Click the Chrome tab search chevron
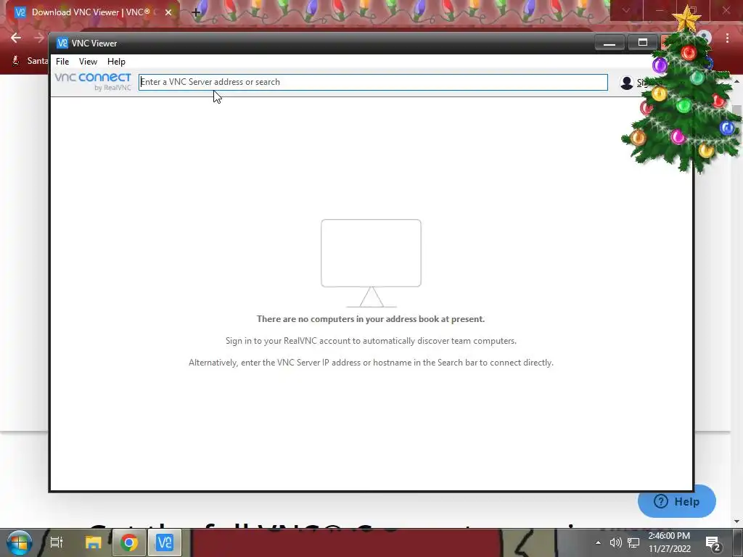This screenshot has height=557, width=743. coord(626,10)
